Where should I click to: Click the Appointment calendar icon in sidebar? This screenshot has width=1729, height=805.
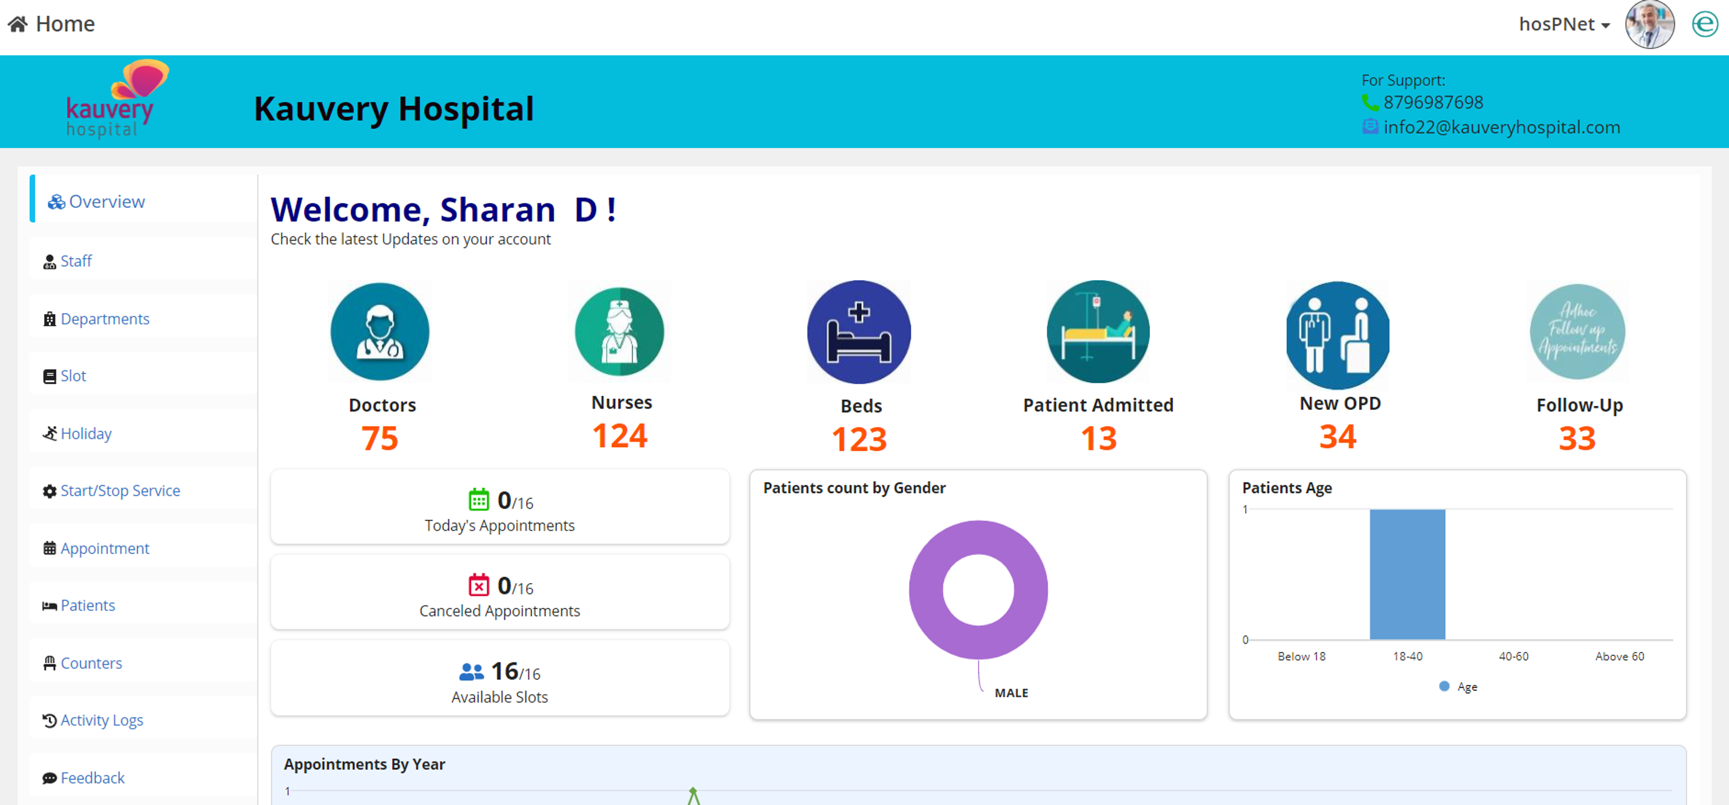coord(50,548)
